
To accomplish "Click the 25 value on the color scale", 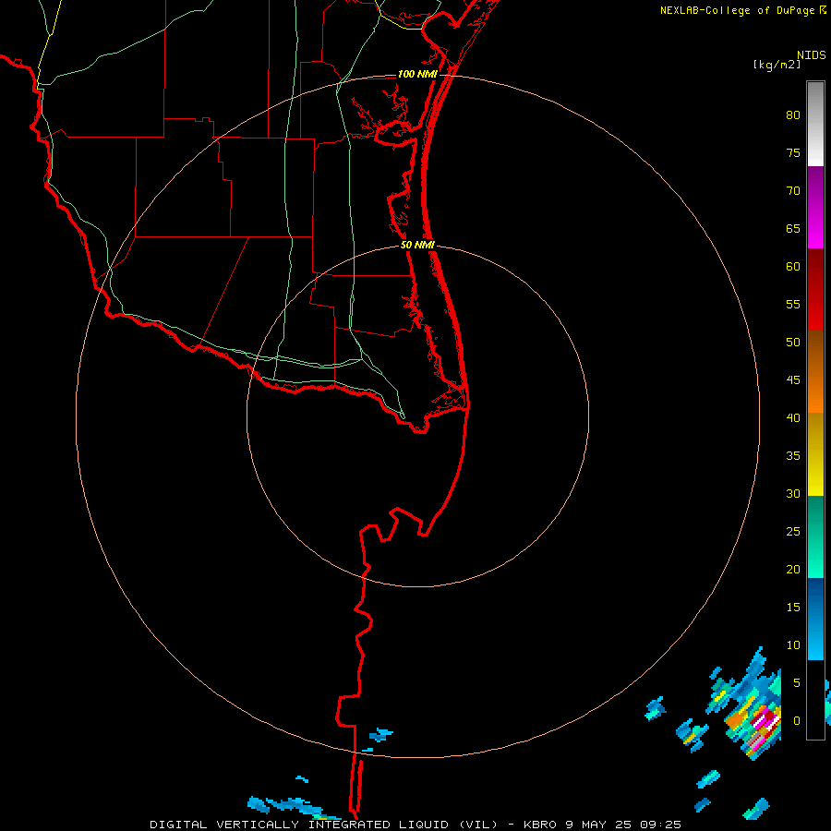I will pos(793,532).
